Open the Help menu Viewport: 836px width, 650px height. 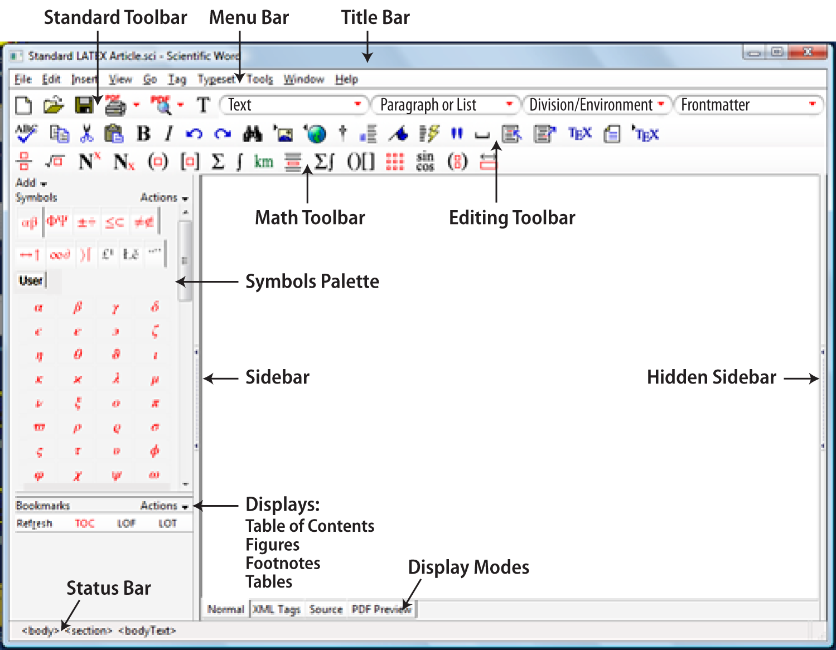(346, 79)
